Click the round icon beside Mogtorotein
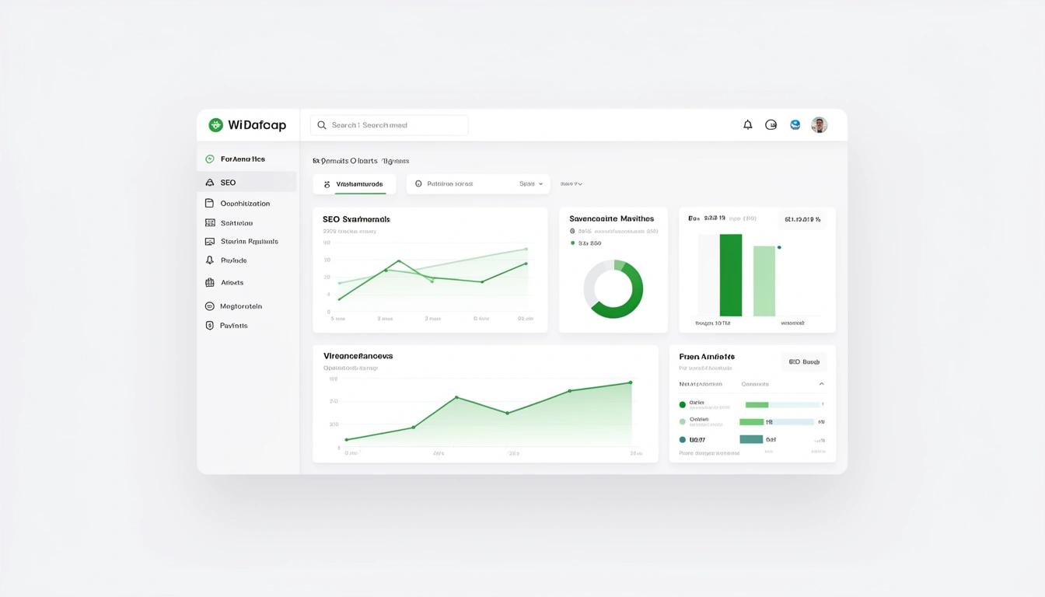The image size is (1045, 597). tap(209, 306)
